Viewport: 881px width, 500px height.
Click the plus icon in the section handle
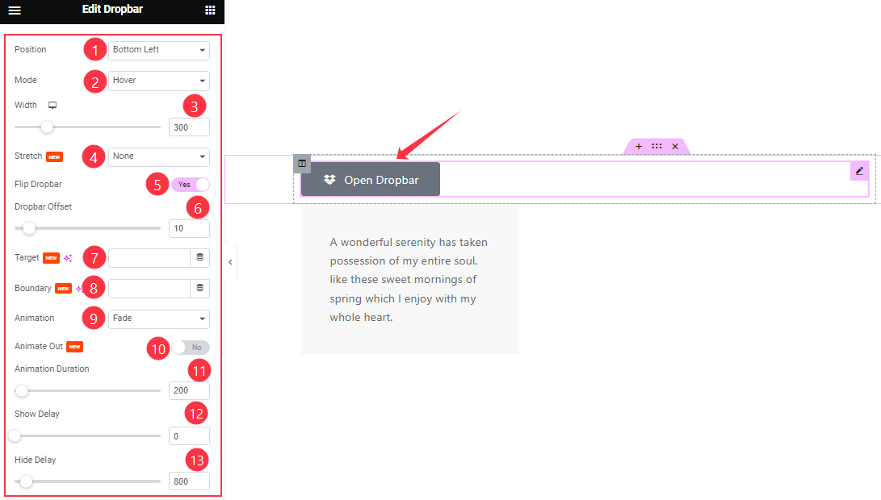638,146
